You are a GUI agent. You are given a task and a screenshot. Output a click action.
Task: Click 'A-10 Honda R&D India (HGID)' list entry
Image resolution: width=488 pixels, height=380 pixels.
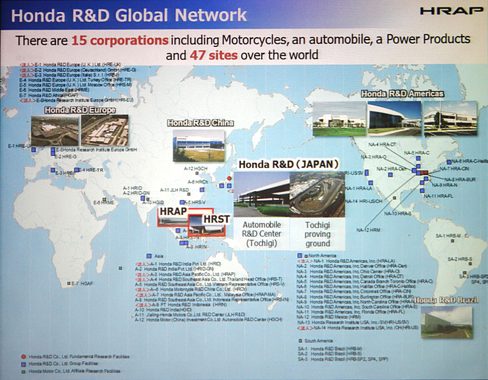[163, 310]
